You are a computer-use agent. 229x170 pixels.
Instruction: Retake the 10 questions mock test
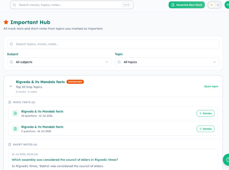point(206,113)
